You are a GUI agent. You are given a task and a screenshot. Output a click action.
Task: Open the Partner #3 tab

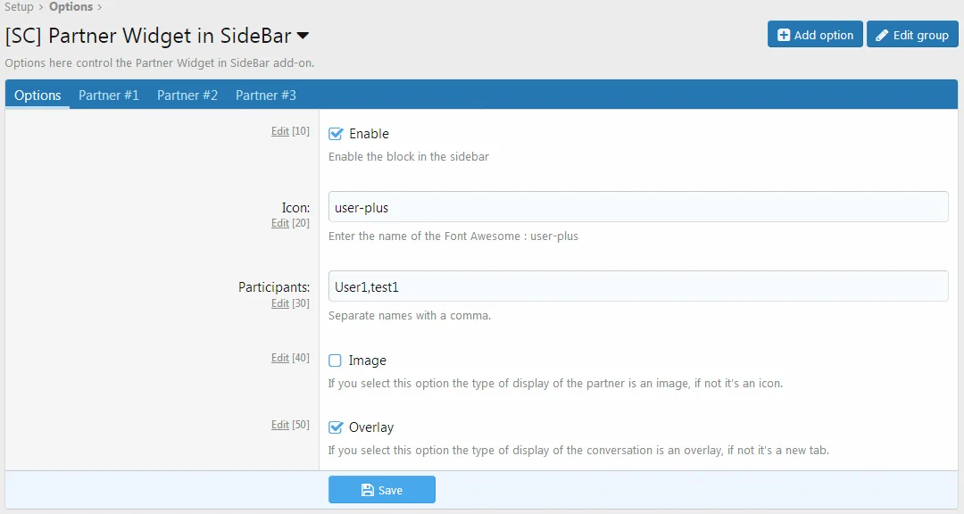point(265,95)
